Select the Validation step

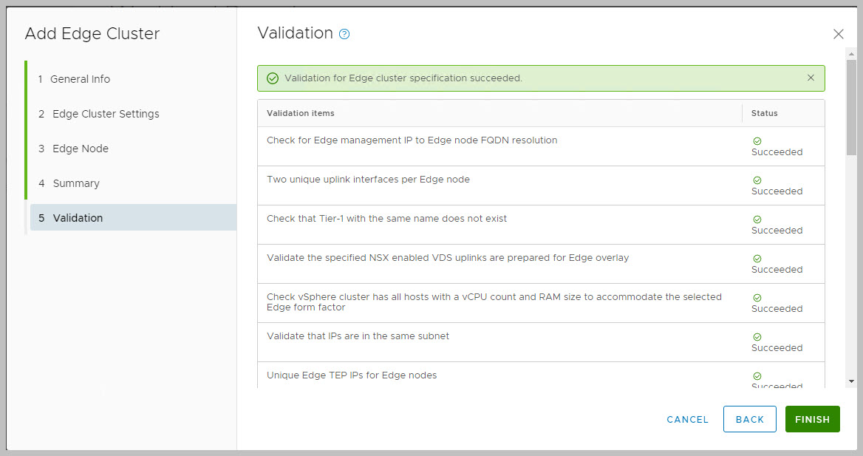tap(78, 218)
